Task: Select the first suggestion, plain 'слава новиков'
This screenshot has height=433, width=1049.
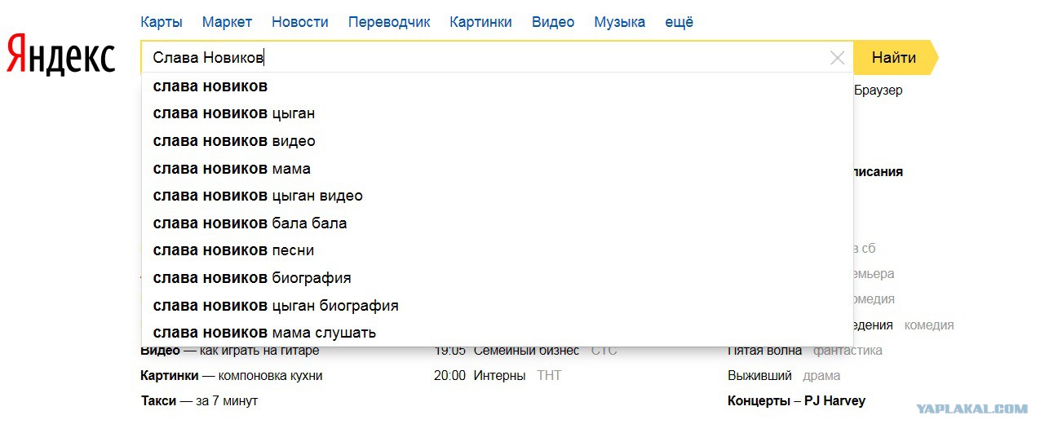Action: 498,86
